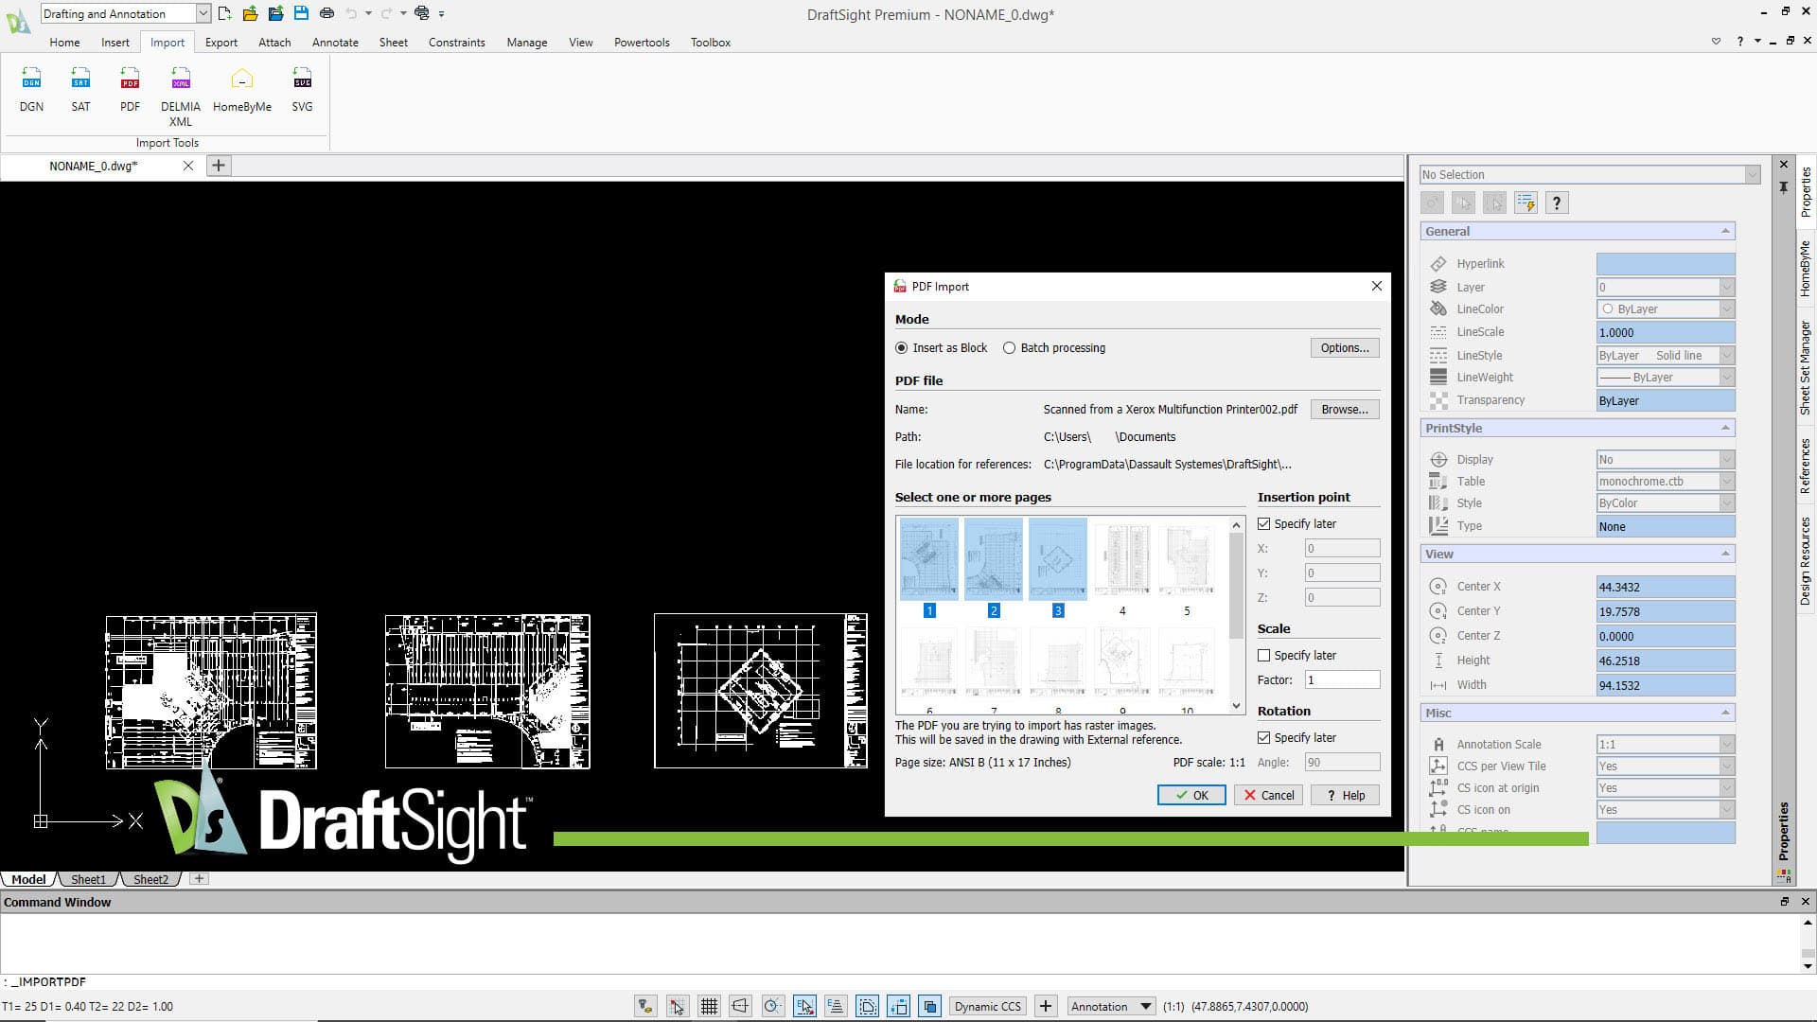Open the SVG import tool
The height and width of the screenshot is (1022, 1817).
[302, 90]
